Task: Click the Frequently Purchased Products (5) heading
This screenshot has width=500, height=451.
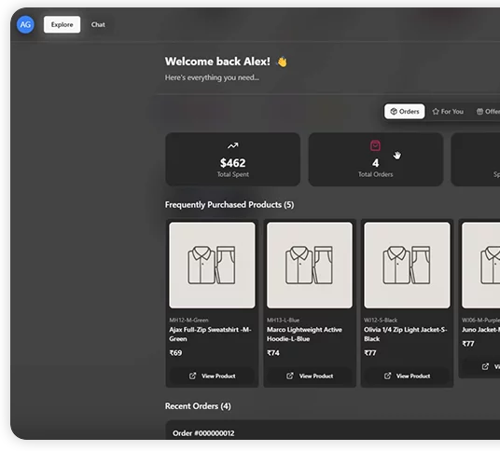Action: click(229, 204)
